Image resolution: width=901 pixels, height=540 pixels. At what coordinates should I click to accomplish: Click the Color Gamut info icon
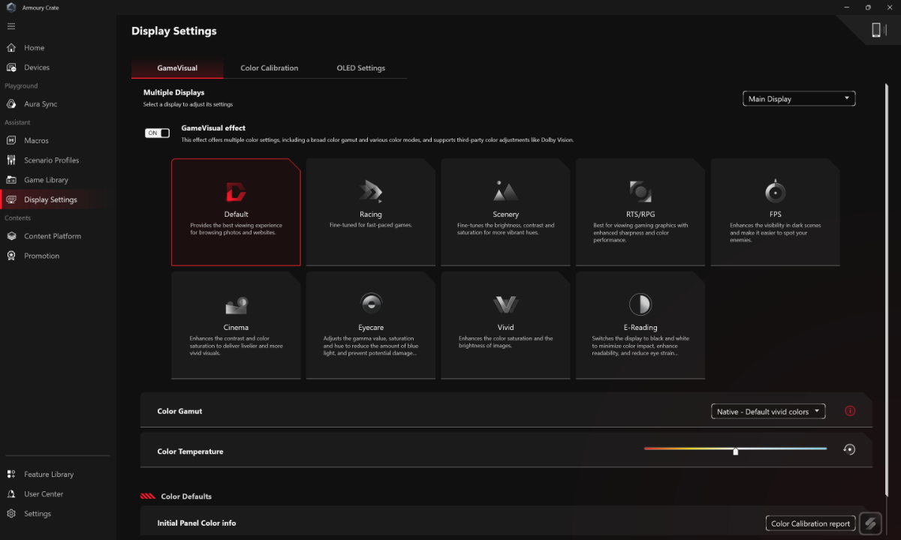(850, 411)
